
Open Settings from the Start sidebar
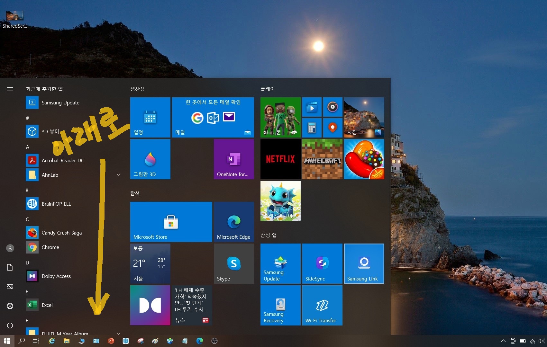(10, 306)
